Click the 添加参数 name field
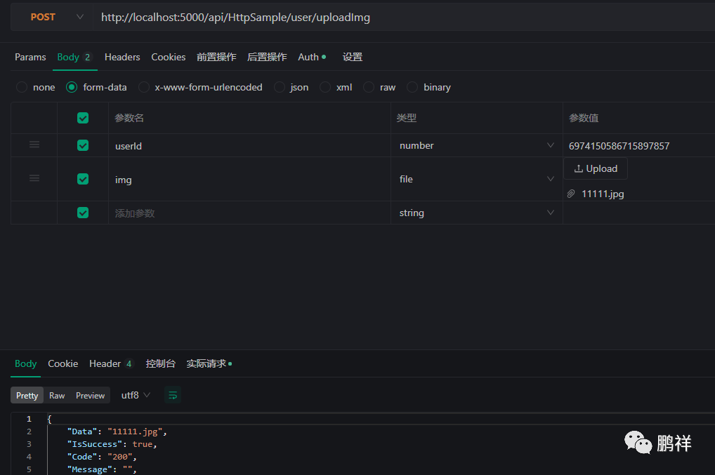This screenshot has height=475, width=715. (x=249, y=213)
